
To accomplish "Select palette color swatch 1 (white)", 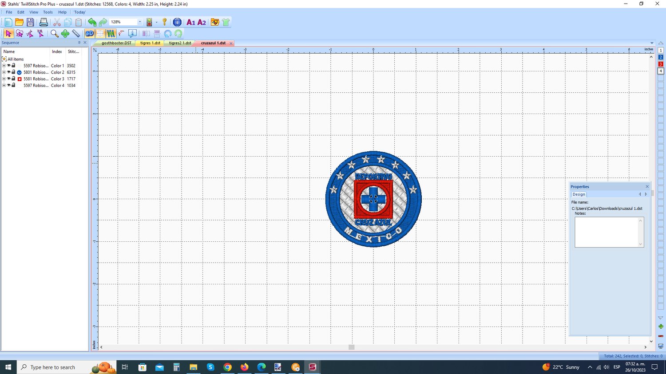I will 661,51.
